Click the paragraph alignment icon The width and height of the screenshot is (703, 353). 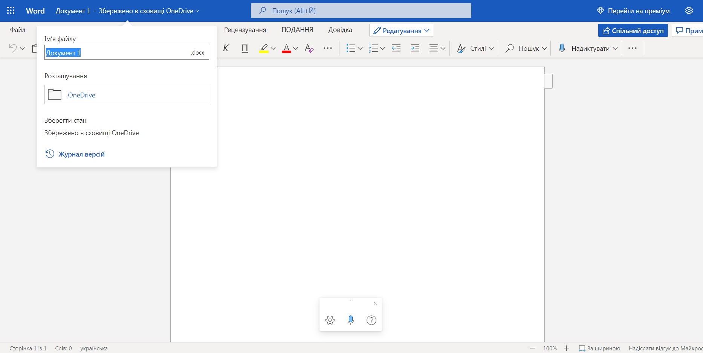434,48
